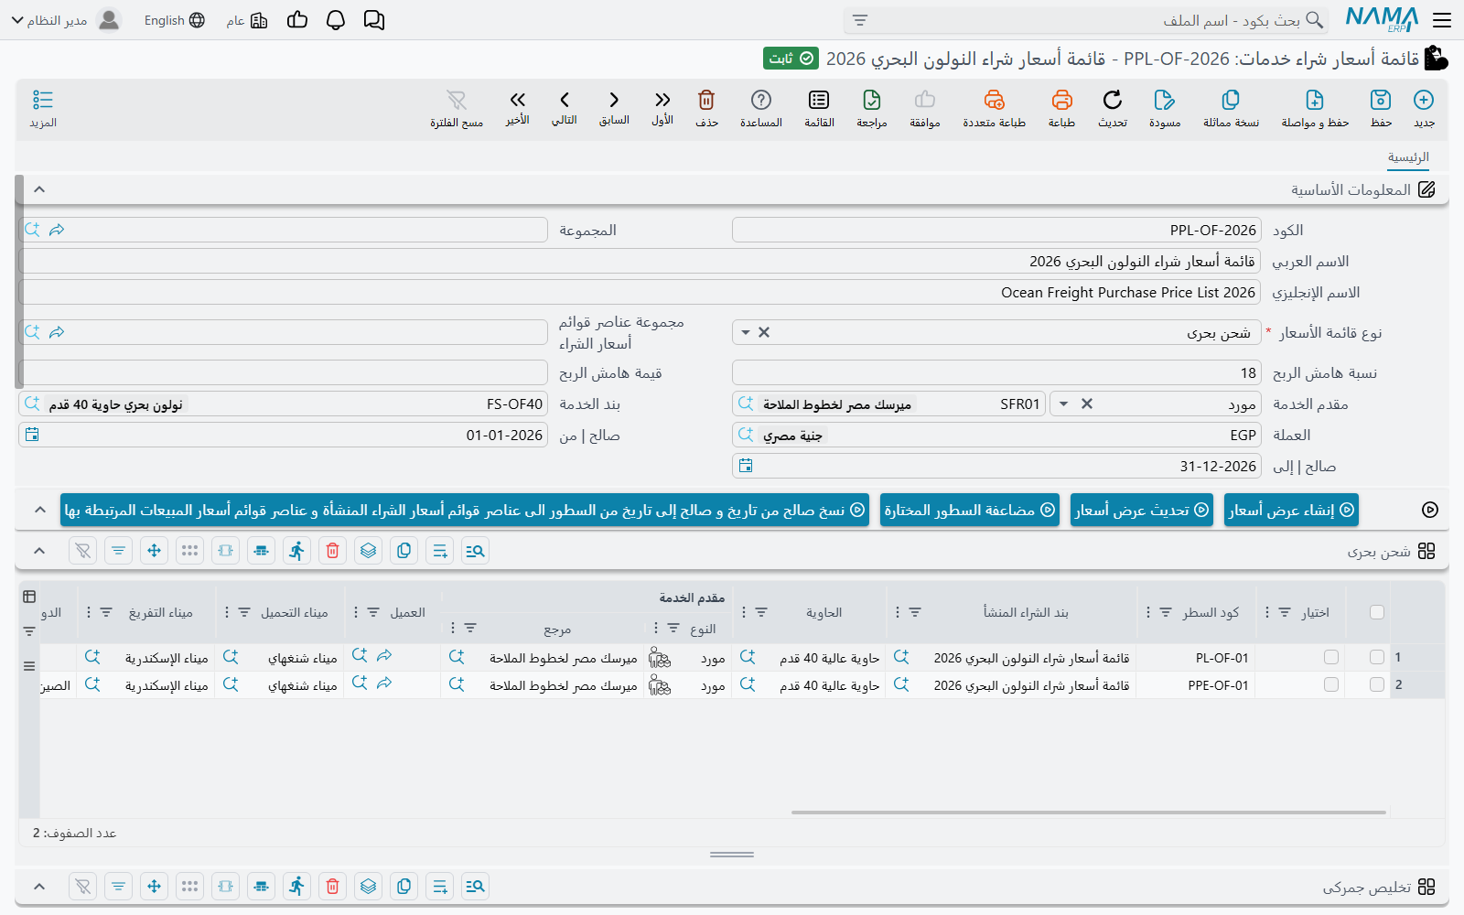
Task: Click the تحديث refresh icon
Action: click(x=1113, y=108)
